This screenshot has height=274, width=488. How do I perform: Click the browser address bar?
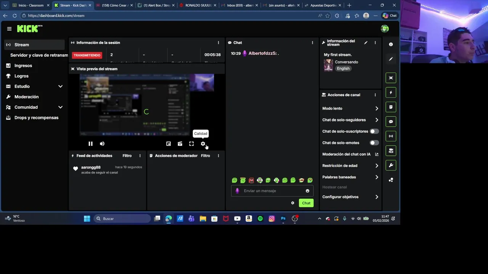point(168,16)
